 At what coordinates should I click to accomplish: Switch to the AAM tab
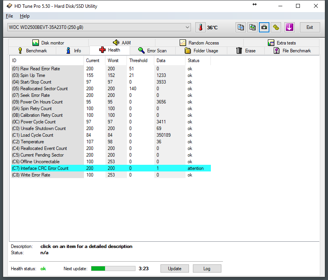(122, 43)
